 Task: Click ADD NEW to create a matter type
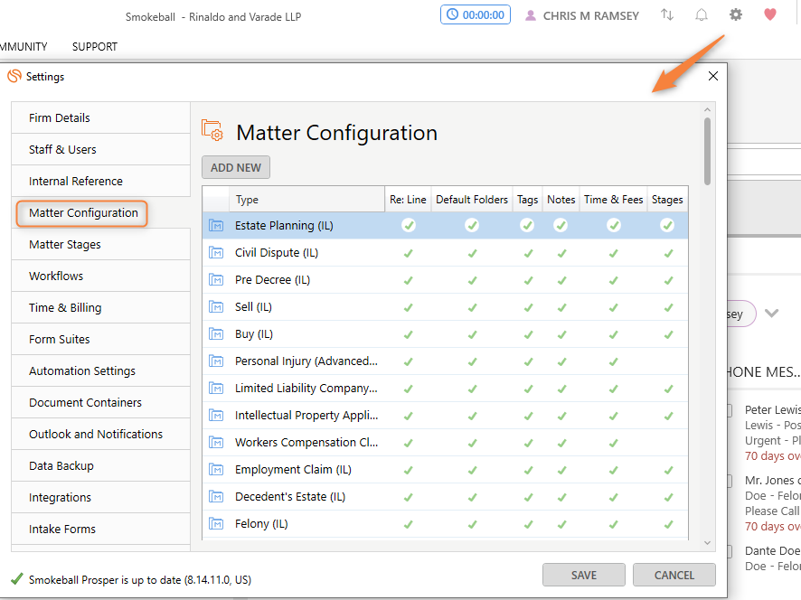pyautogui.click(x=236, y=167)
